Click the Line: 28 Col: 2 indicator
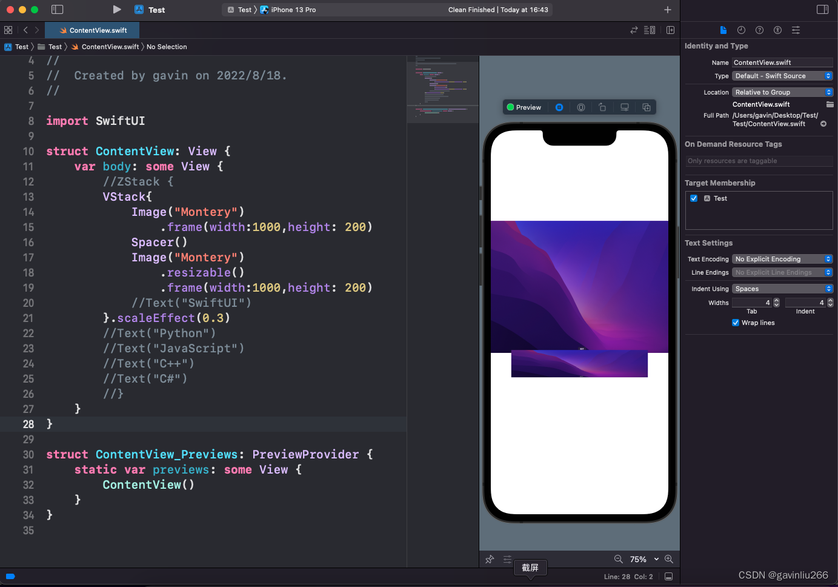The height and width of the screenshot is (587, 838). (628, 577)
